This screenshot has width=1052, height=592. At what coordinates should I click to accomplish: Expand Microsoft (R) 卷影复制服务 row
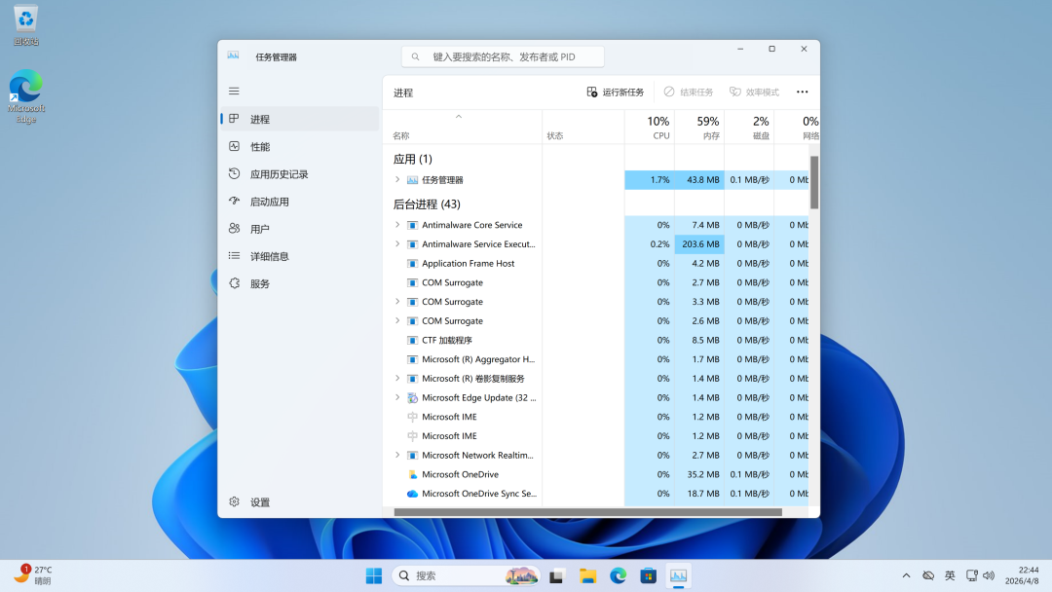[x=397, y=378]
